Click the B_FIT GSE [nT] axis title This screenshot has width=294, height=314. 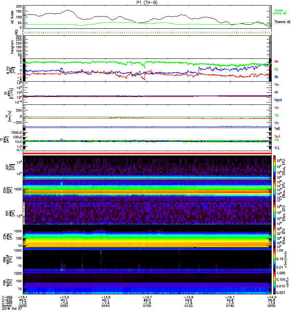(11, 71)
